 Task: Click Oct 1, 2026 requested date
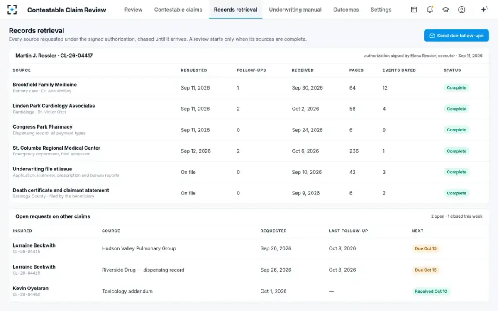coord(273,292)
